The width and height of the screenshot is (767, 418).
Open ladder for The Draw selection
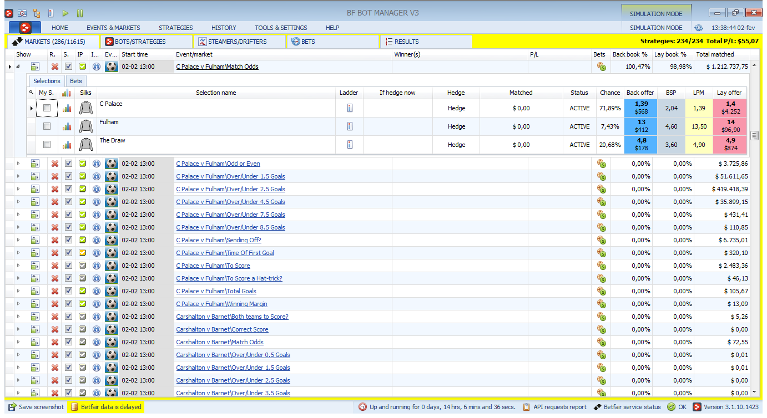tap(350, 145)
